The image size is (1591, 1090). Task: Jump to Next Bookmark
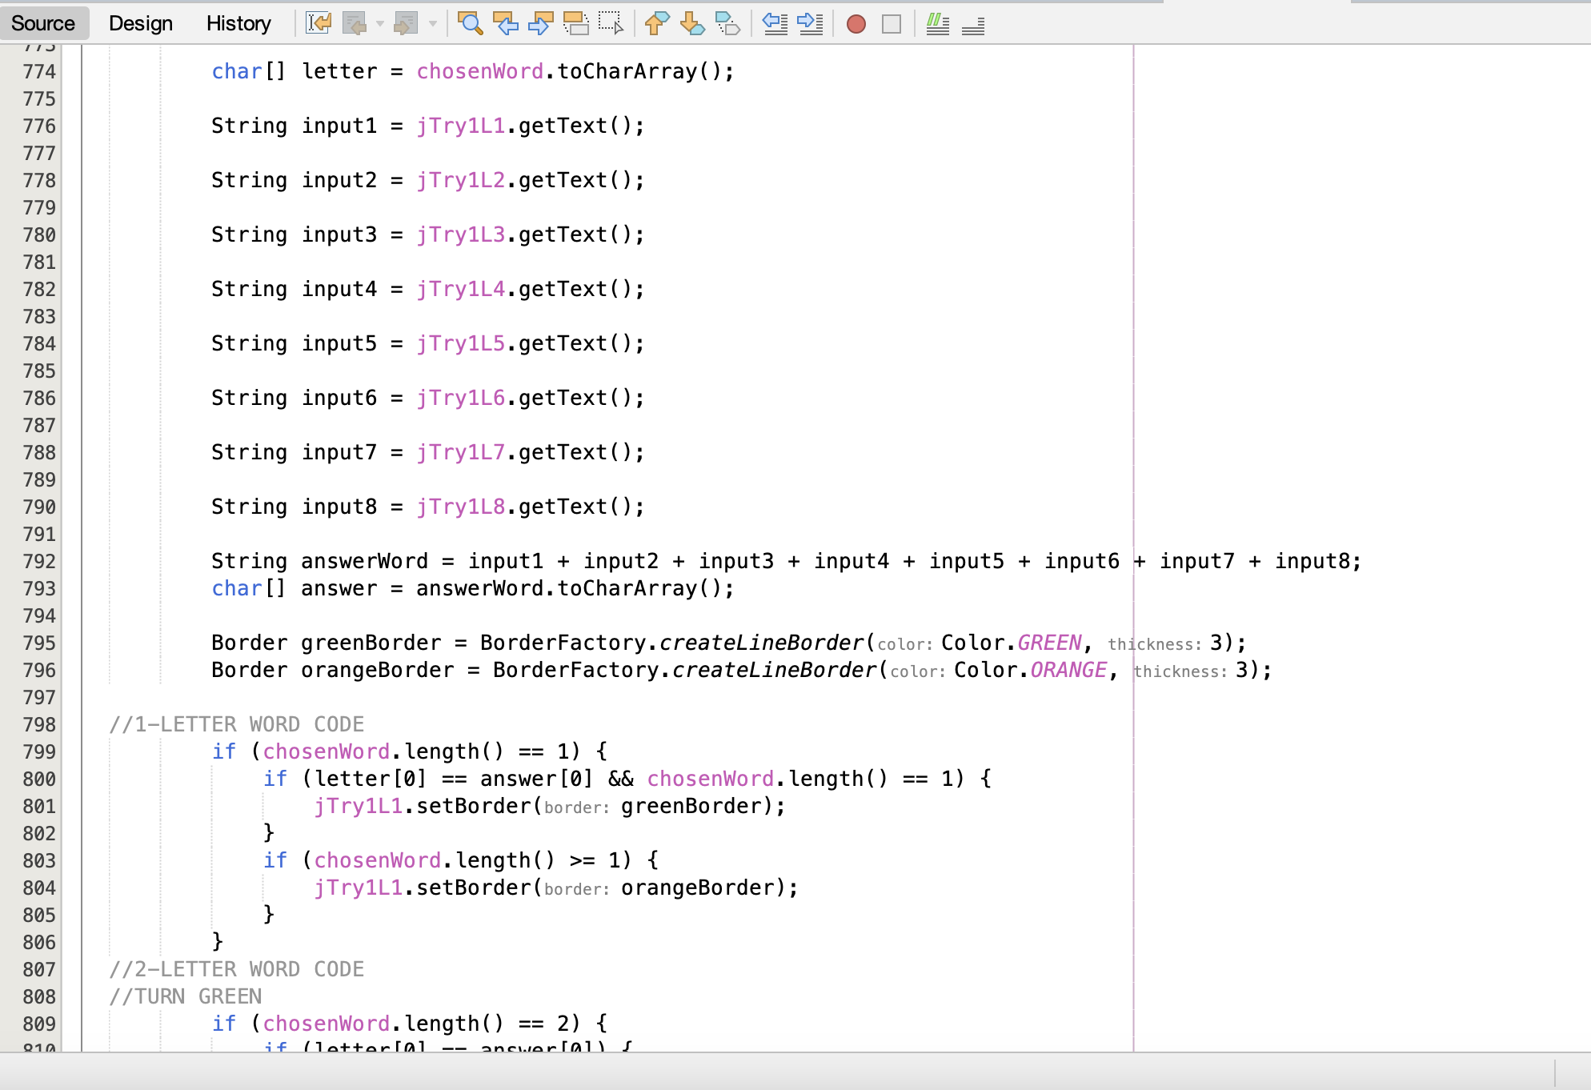coord(691,24)
